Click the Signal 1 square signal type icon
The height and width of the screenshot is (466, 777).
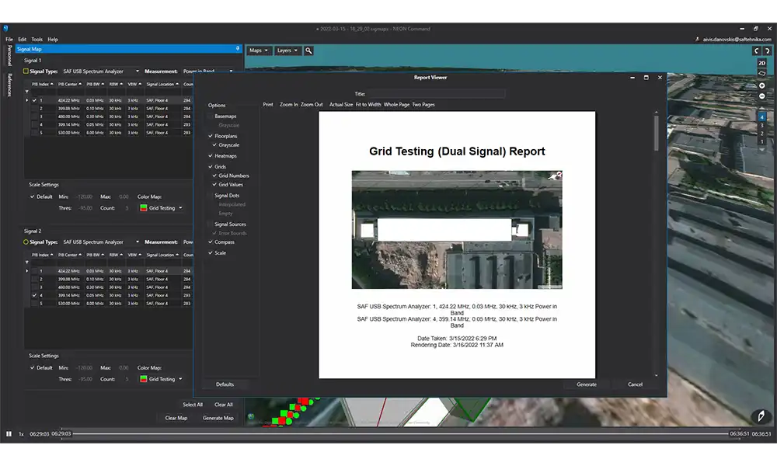[x=26, y=71]
